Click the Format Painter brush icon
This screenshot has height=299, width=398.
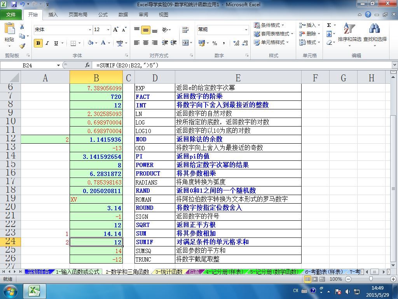pyautogui.click(x=22, y=46)
